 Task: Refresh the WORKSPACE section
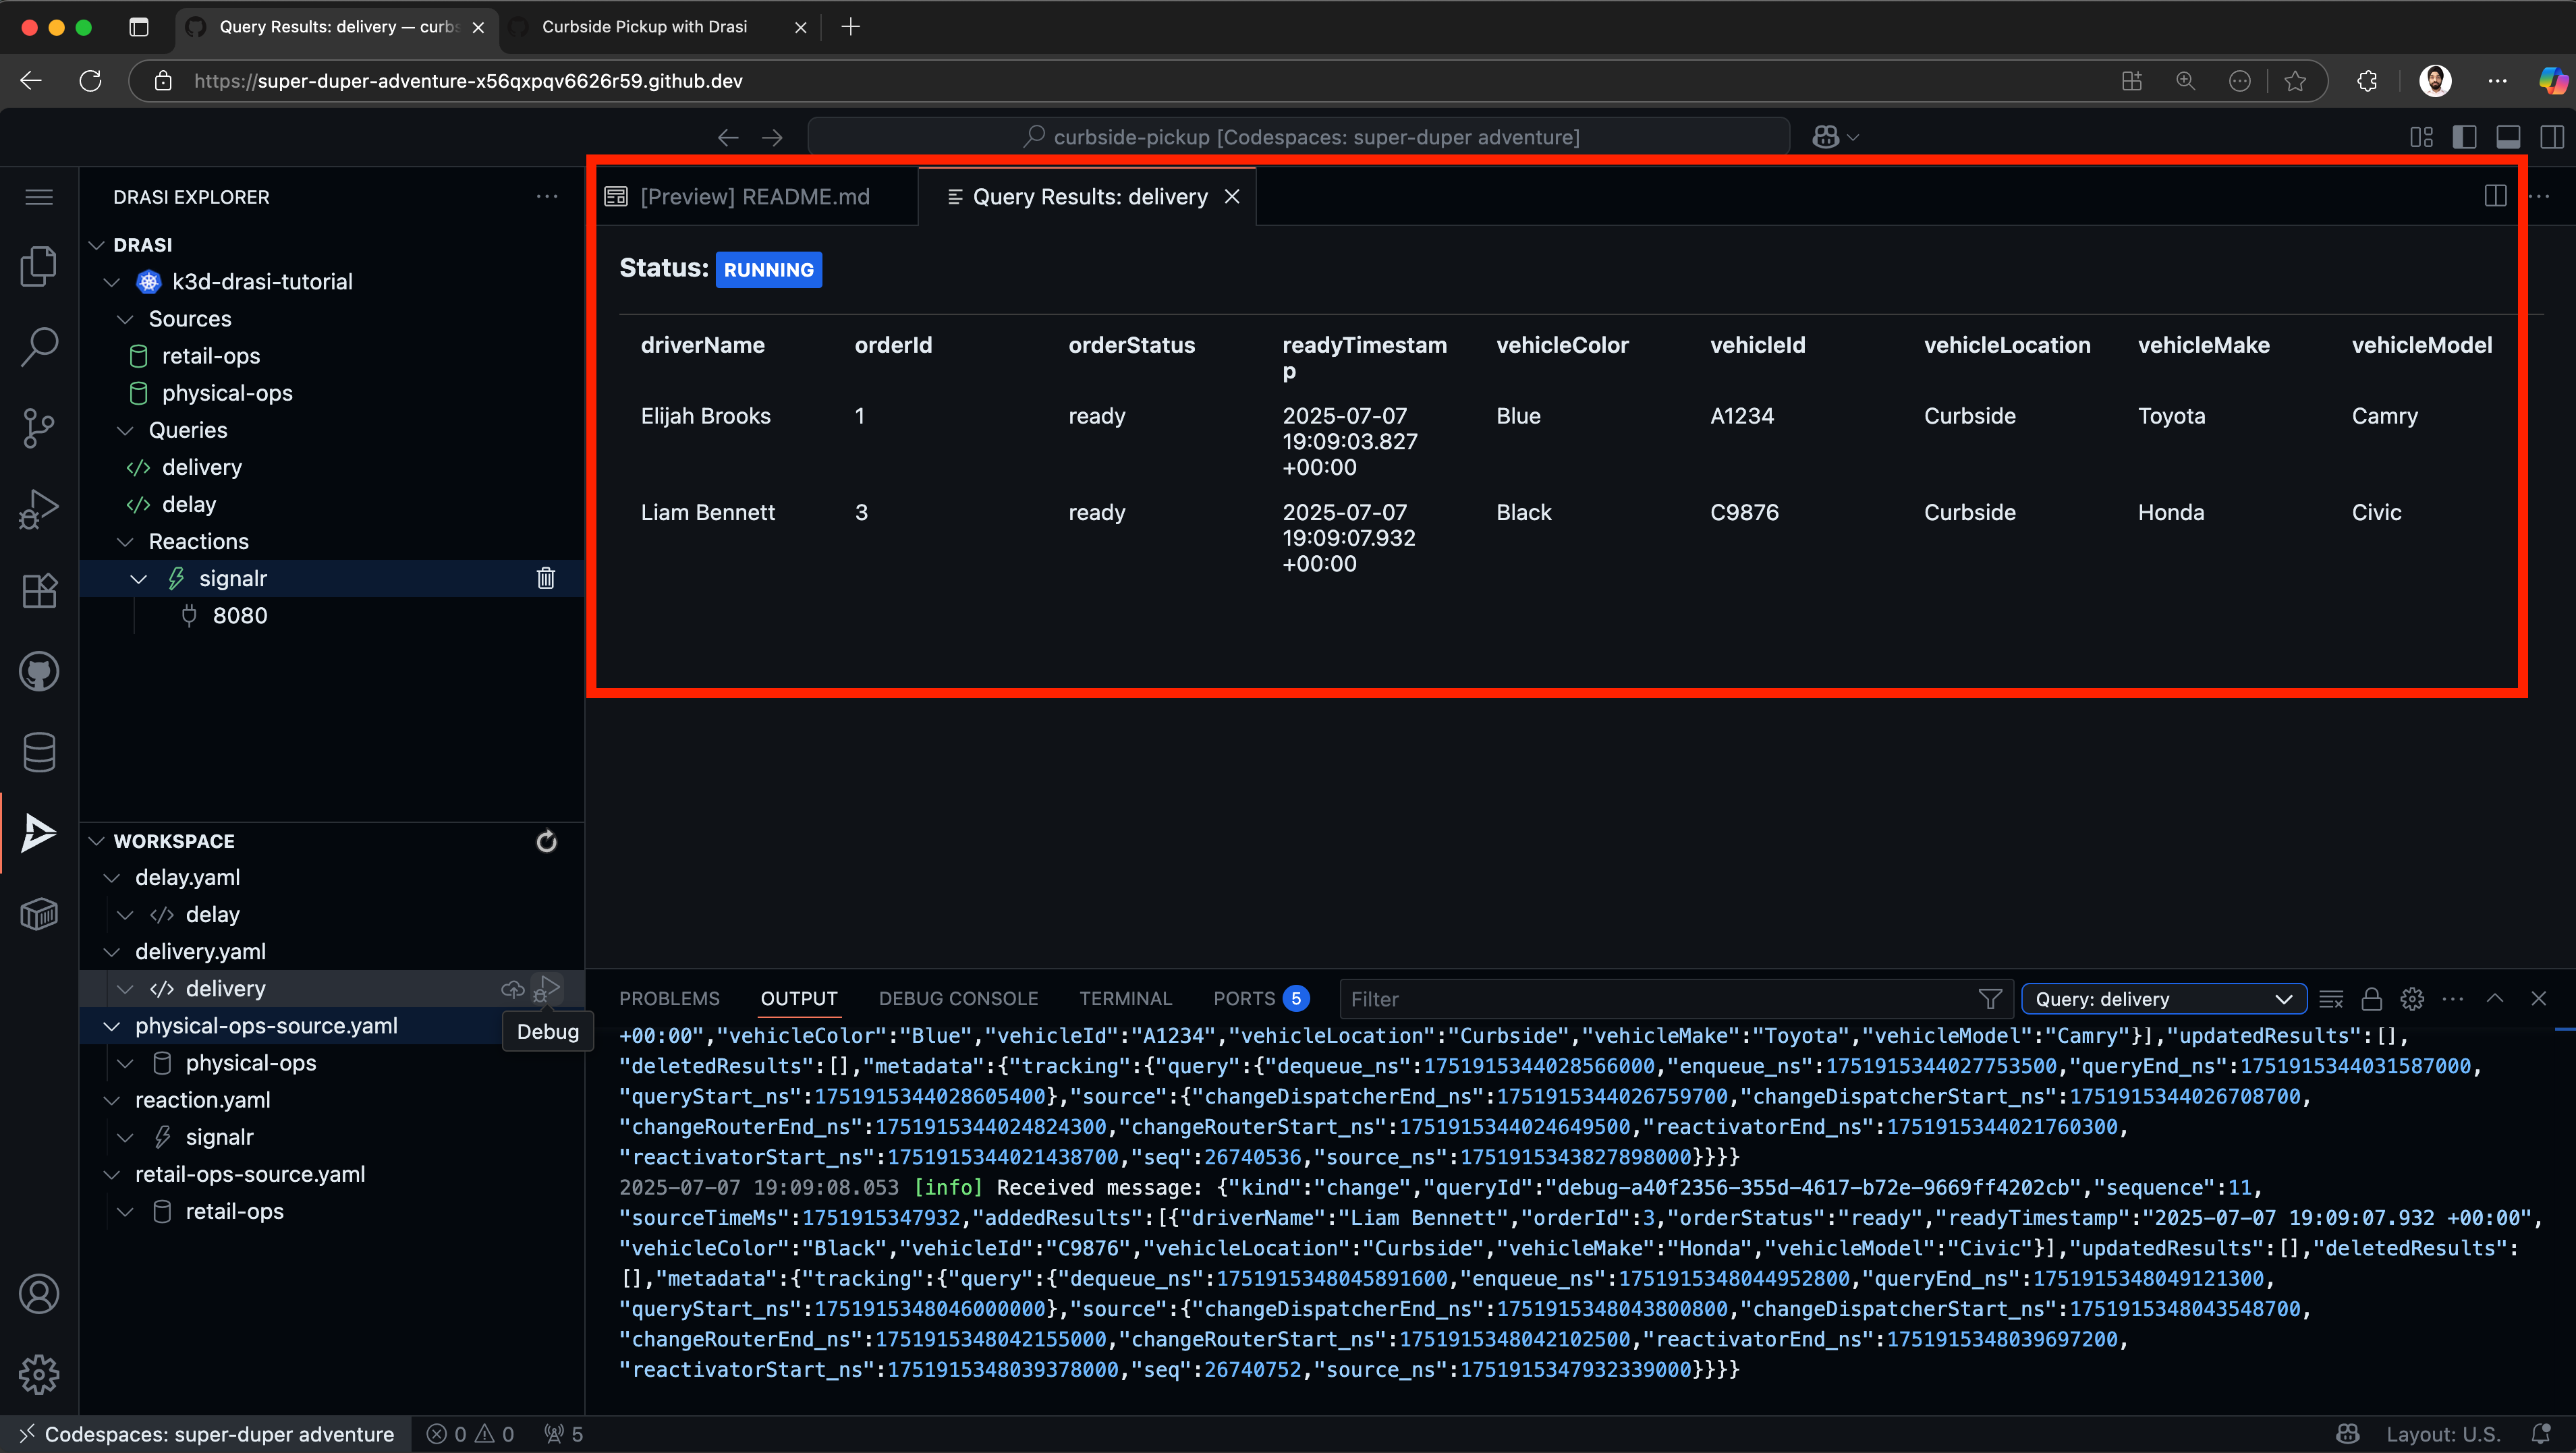(x=545, y=841)
